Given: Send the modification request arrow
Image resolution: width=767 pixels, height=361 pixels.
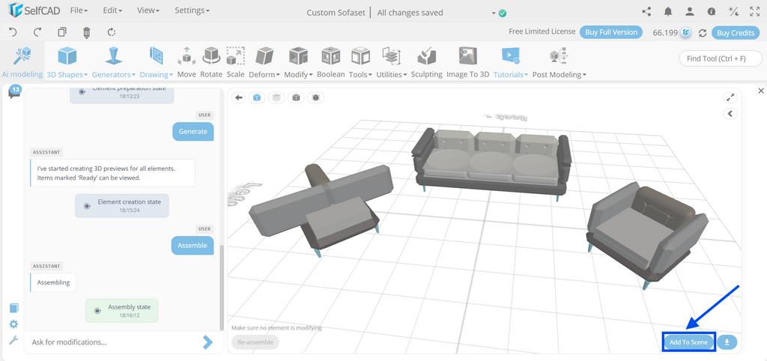Looking at the screenshot, I should coord(208,342).
